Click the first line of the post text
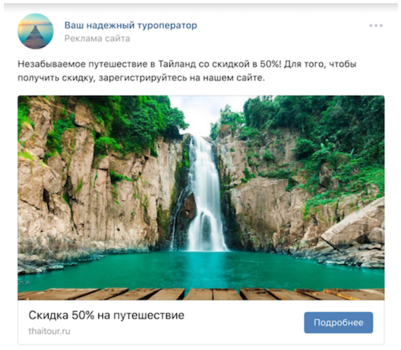 [187, 64]
